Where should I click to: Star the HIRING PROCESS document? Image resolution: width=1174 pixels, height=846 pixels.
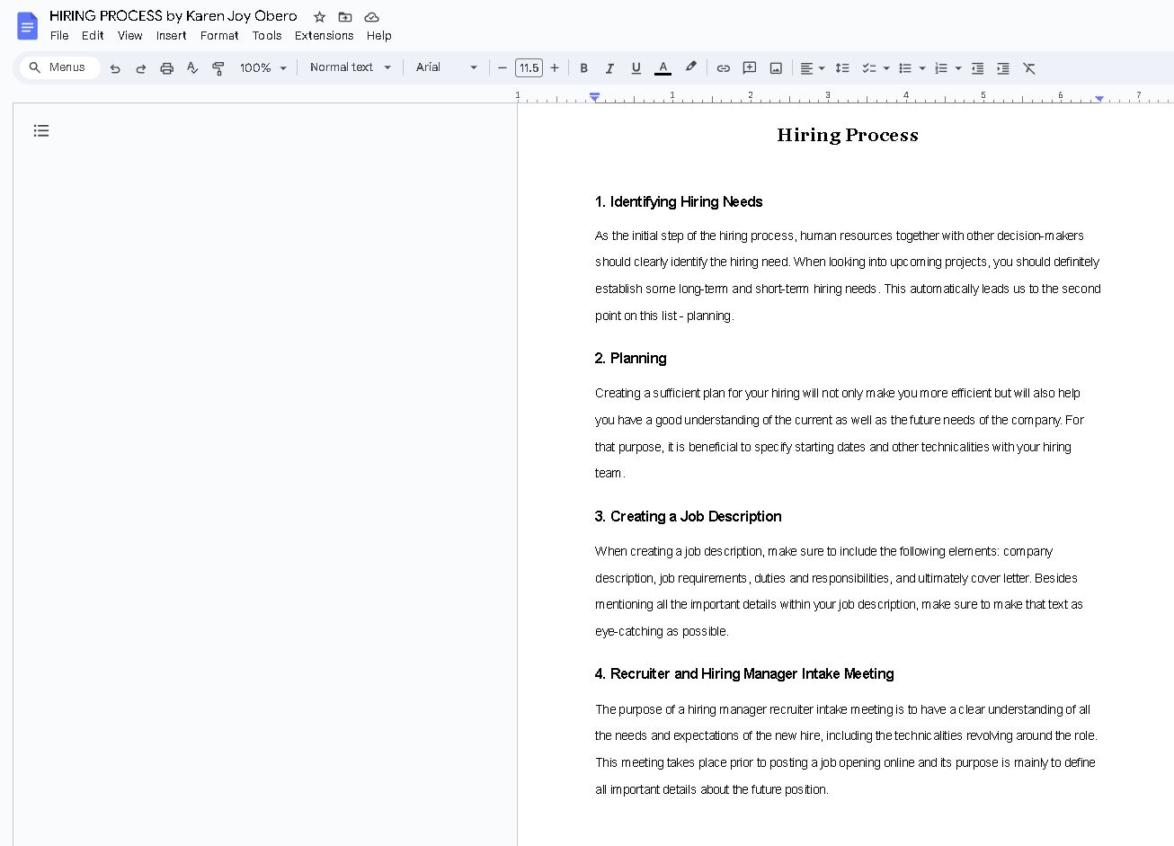[319, 17]
